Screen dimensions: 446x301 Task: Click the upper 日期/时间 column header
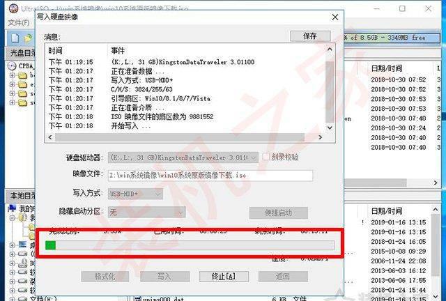click(386, 68)
